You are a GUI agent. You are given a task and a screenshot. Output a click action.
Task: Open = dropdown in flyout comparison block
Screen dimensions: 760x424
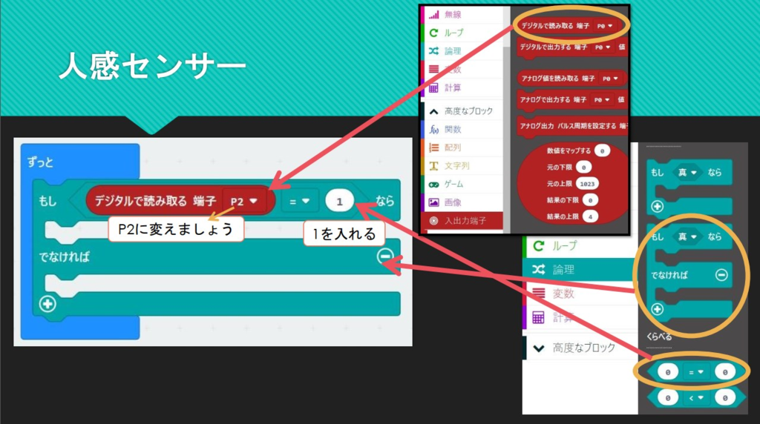point(696,372)
